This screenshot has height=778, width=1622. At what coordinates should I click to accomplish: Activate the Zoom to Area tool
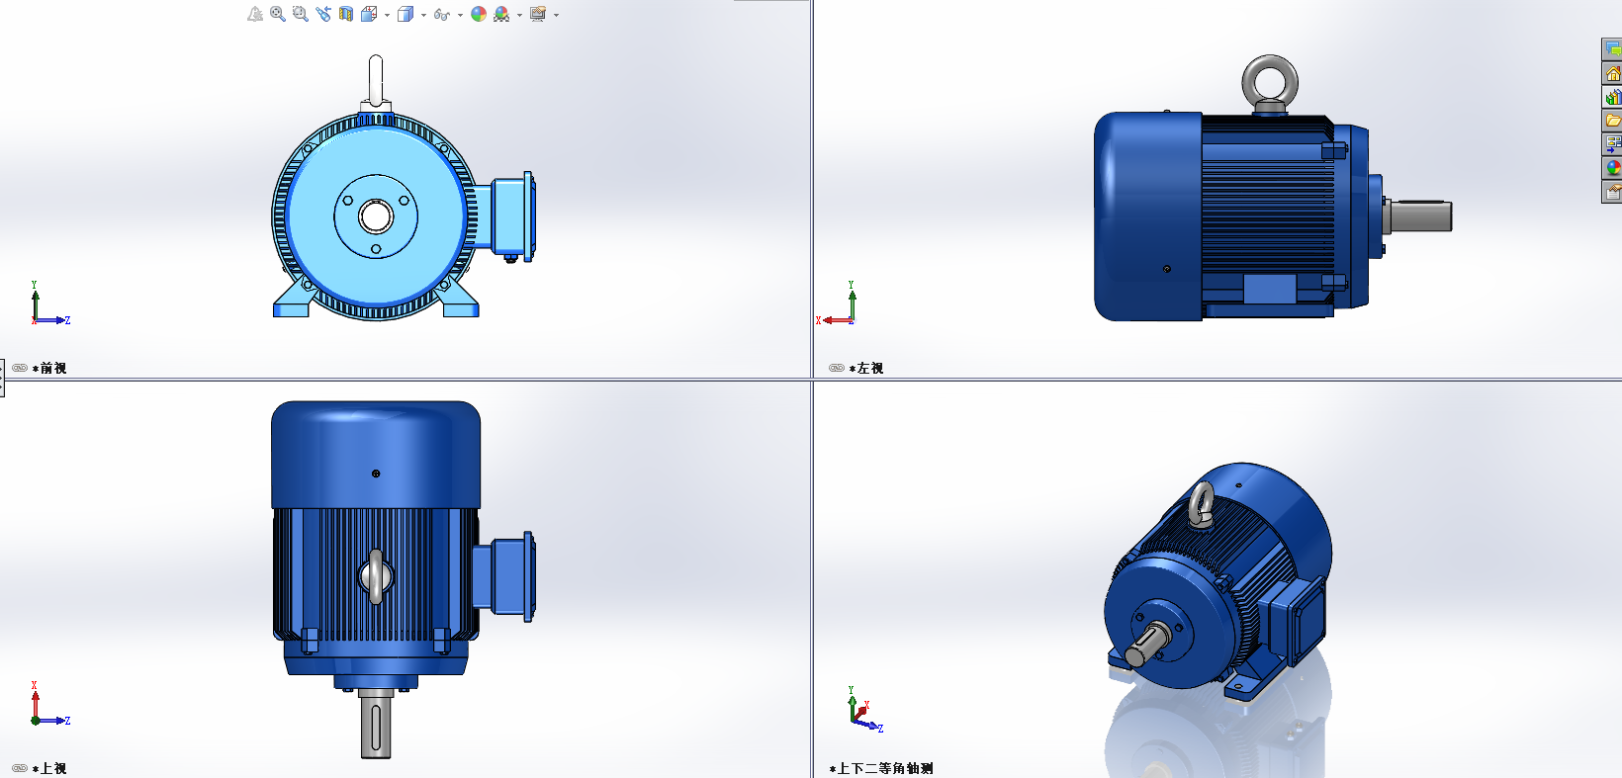pyautogui.click(x=301, y=14)
